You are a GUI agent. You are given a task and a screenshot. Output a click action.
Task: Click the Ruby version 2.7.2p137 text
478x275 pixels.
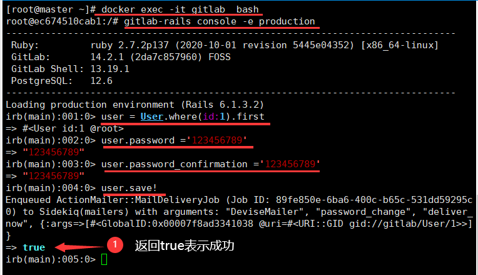pos(130,45)
